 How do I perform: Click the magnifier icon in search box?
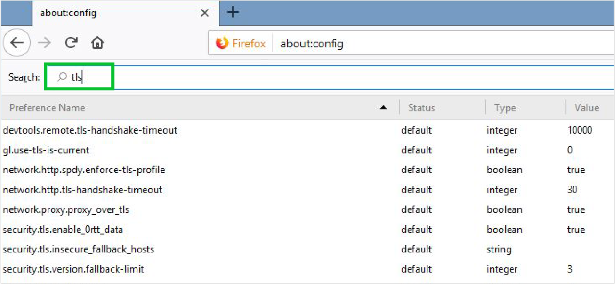pyautogui.click(x=62, y=77)
